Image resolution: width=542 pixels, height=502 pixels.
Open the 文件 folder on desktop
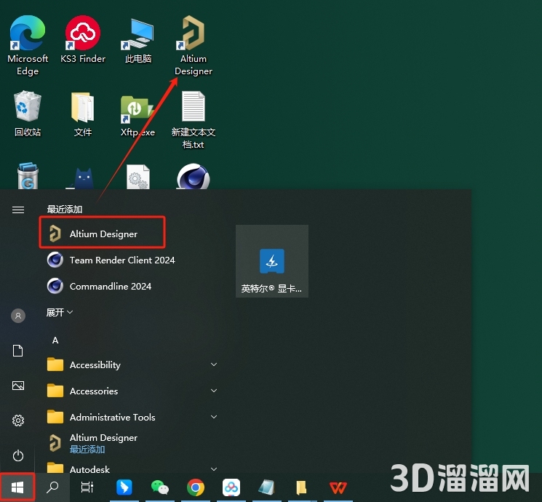(x=83, y=113)
